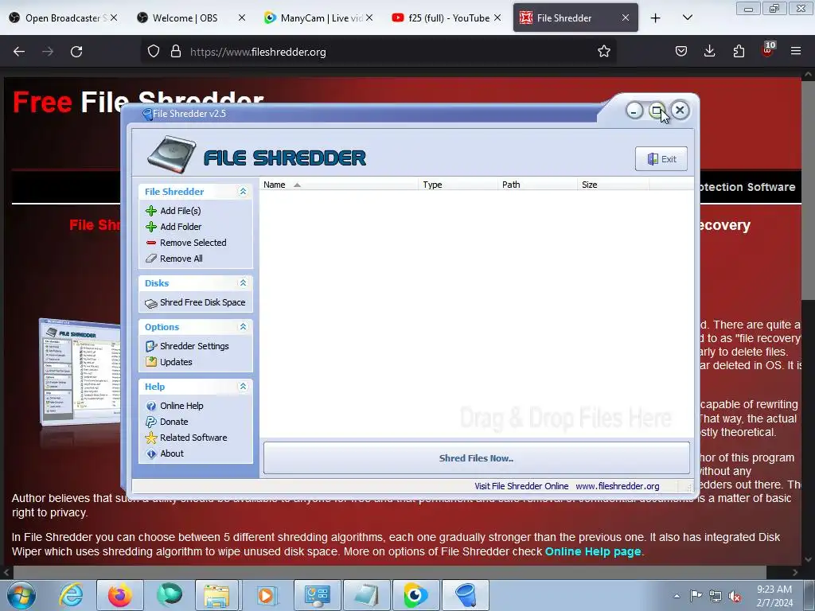The image size is (815, 611).
Task: Click the site padlock security icon
Action: pos(176,52)
